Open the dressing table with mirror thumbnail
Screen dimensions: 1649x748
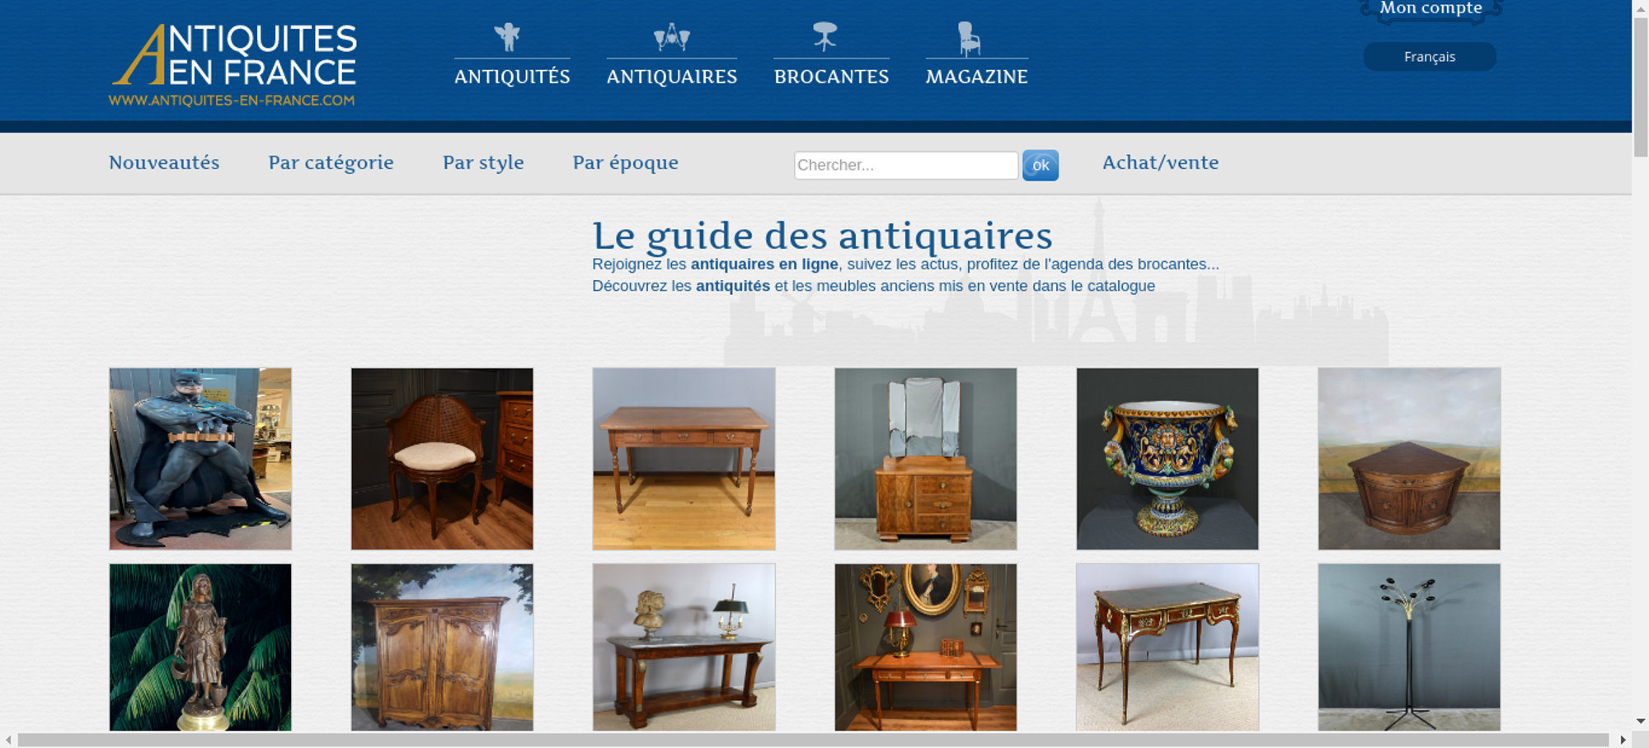925,459
